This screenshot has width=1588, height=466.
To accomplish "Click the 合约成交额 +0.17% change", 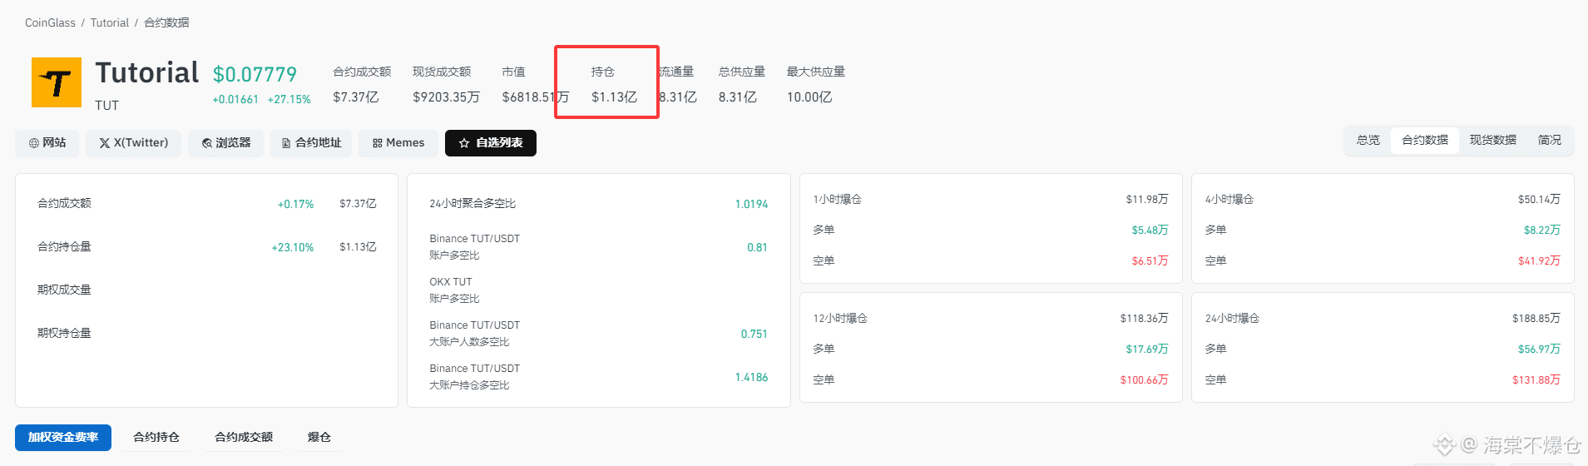I will click(295, 204).
